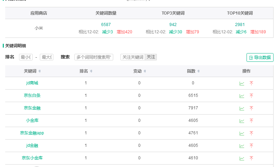
Task: Pin 京东小金库 keyword to top
Action: pos(251,158)
